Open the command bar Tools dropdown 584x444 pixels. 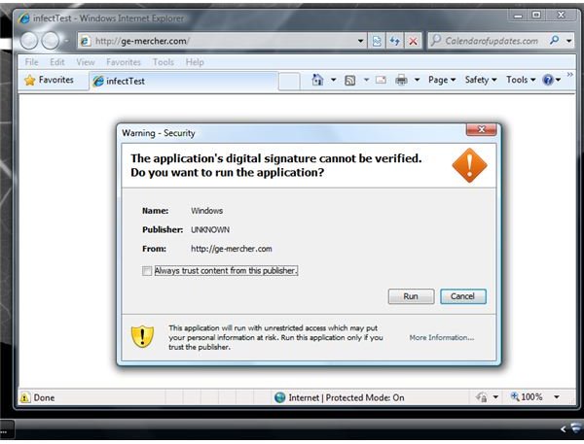(521, 80)
